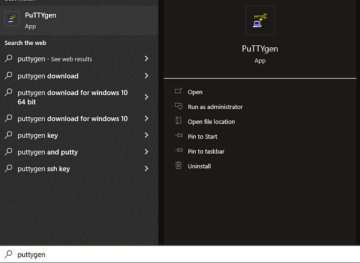Expand the 'puttygen key' suggestion arrow

[x=146, y=135]
